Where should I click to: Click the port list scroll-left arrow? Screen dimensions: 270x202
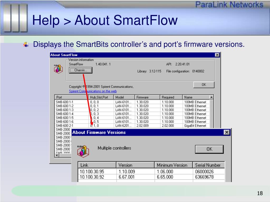click(x=57, y=155)
